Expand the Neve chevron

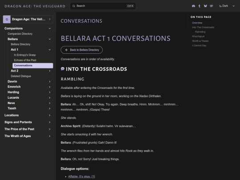[50, 103]
